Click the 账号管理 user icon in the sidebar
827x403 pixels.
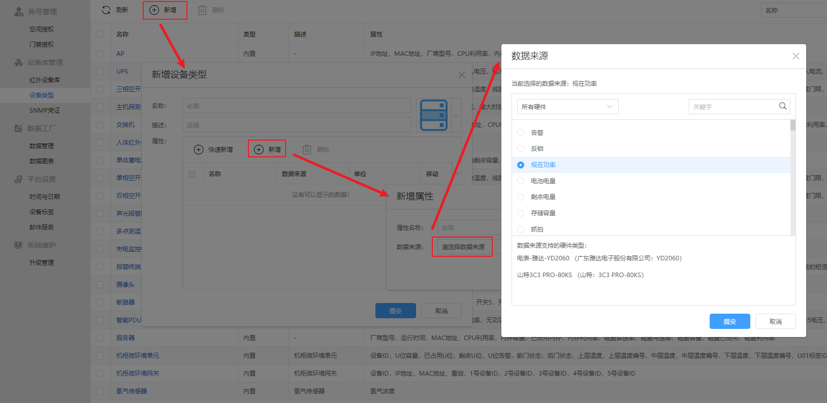click(19, 11)
